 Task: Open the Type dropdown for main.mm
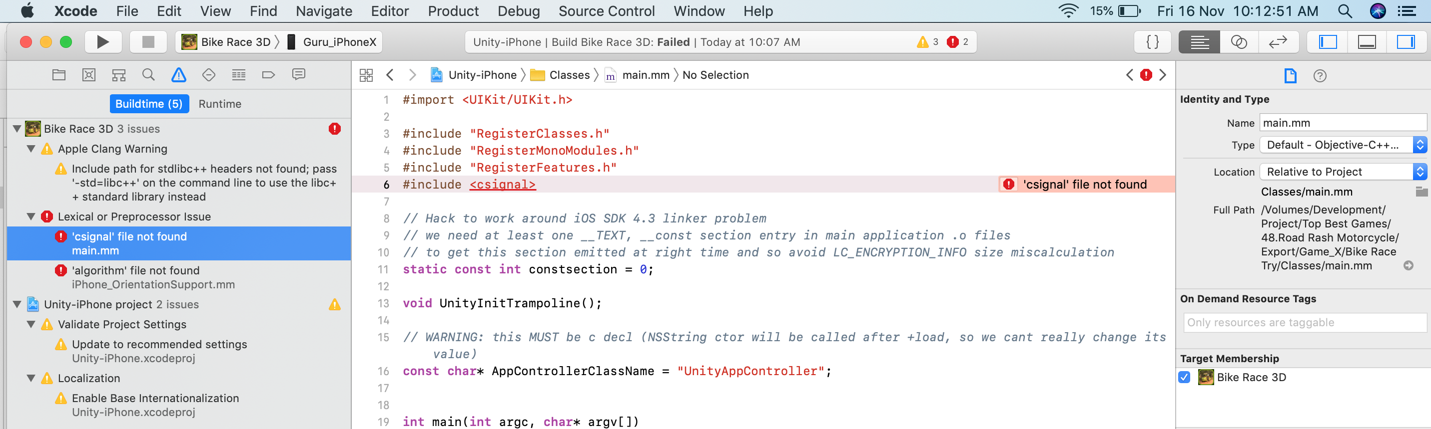[x=1343, y=145]
